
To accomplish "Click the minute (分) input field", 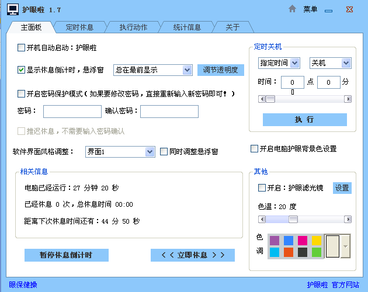I will pos(328,82).
